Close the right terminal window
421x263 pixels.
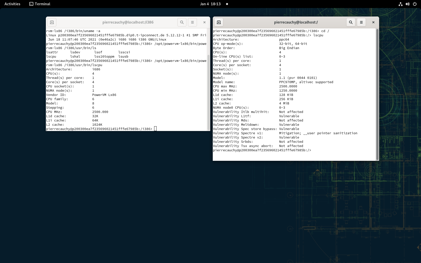coord(373,22)
